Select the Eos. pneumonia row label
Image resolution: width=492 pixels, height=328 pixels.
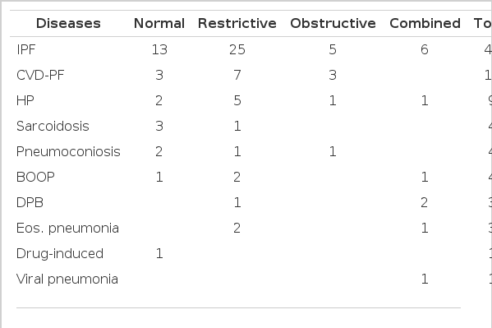tap(68, 228)
